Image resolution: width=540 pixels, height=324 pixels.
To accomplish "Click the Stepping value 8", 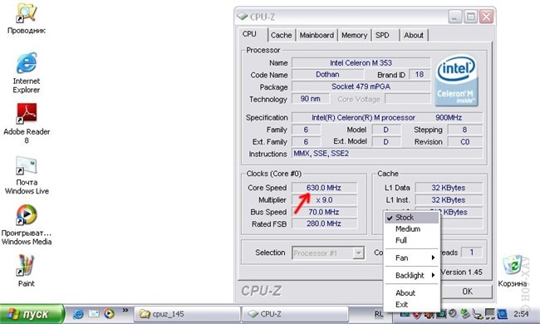I will 464,130.
